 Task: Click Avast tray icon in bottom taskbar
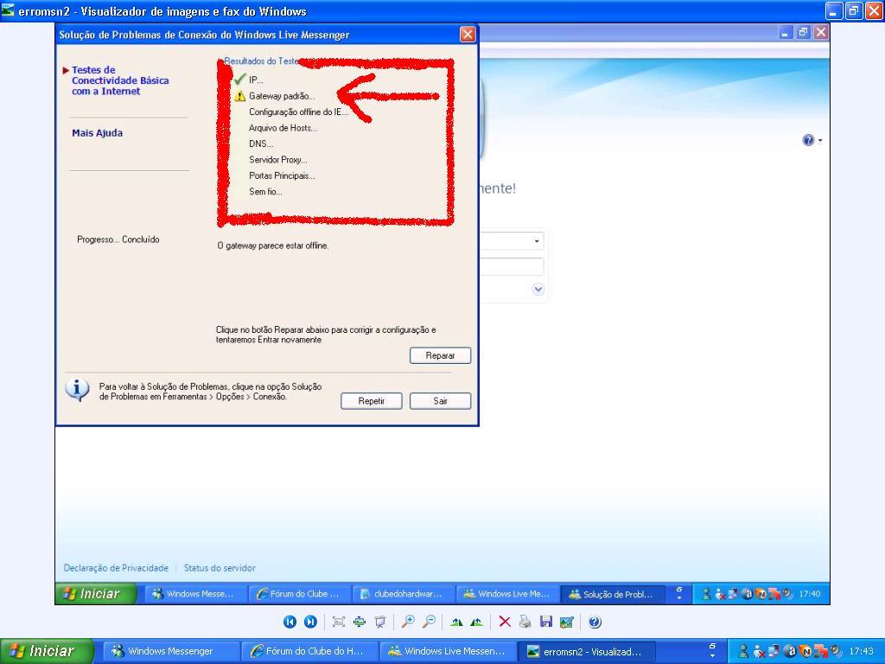coord(790,651)
